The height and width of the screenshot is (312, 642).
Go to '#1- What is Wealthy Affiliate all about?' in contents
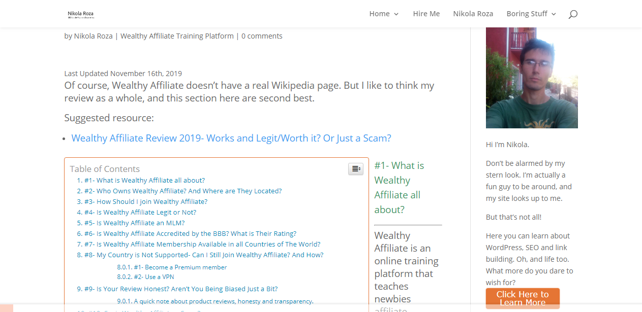click(x=145, y=180)
